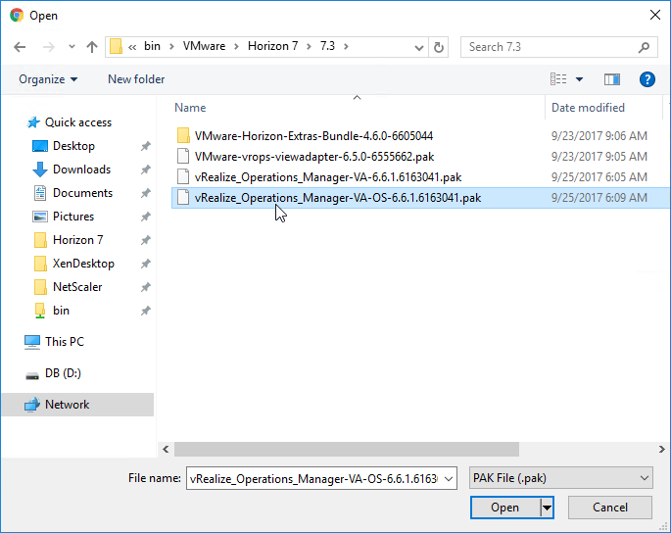Sort by Date modified column header
The image size is (671, 533).
588,108
